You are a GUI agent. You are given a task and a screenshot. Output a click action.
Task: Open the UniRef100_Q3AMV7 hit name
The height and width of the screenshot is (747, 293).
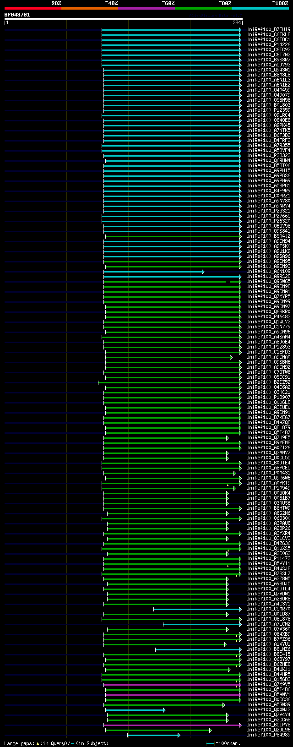tap(268, 453)
